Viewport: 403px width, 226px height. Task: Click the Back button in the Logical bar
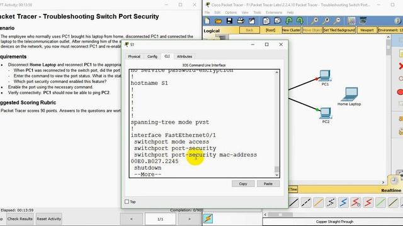click(x=249, y=30)
